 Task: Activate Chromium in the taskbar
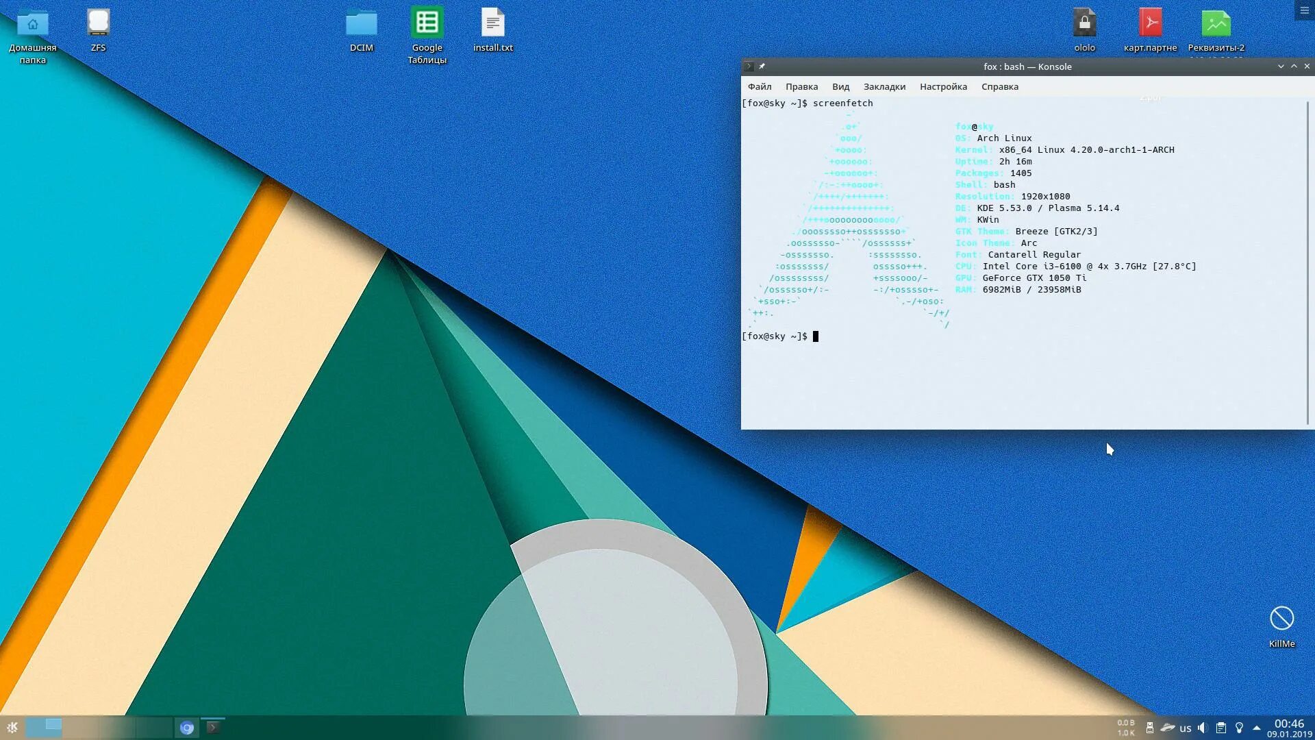pyautogui.click(x=186, y=728)
